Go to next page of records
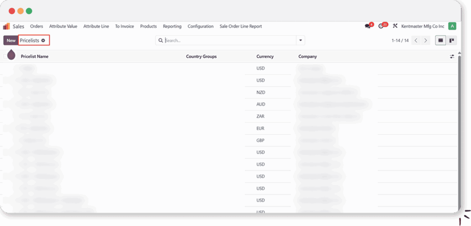 (x=426, y=41)
